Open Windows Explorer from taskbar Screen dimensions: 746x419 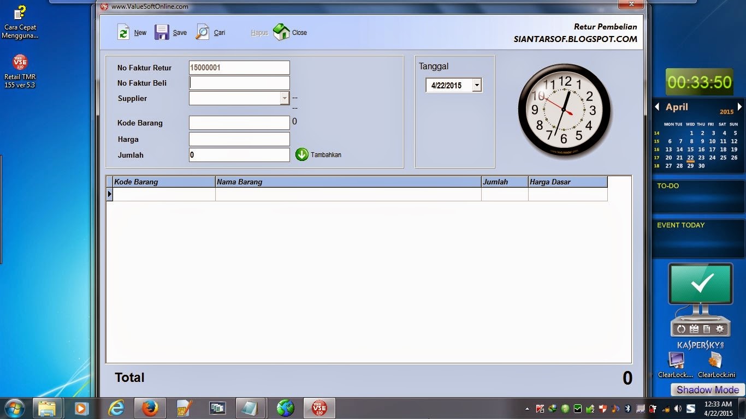[48, 408]
